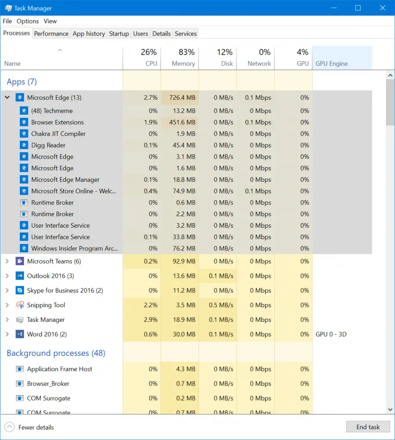Expand the Word 2016 process group
The height and width of the screenshot is (440, 395).
coord(7,334)
